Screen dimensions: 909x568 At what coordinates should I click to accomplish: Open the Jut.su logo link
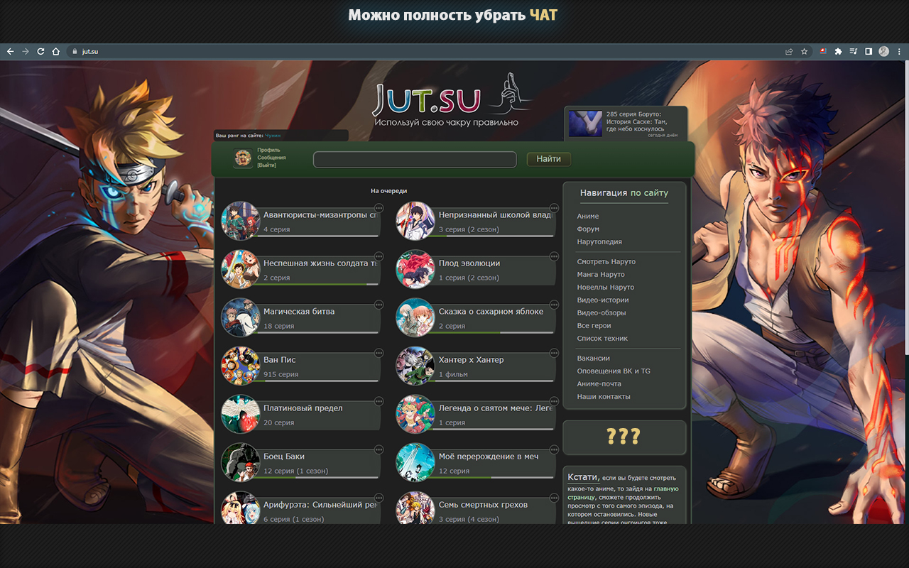(x=453, y=101)
